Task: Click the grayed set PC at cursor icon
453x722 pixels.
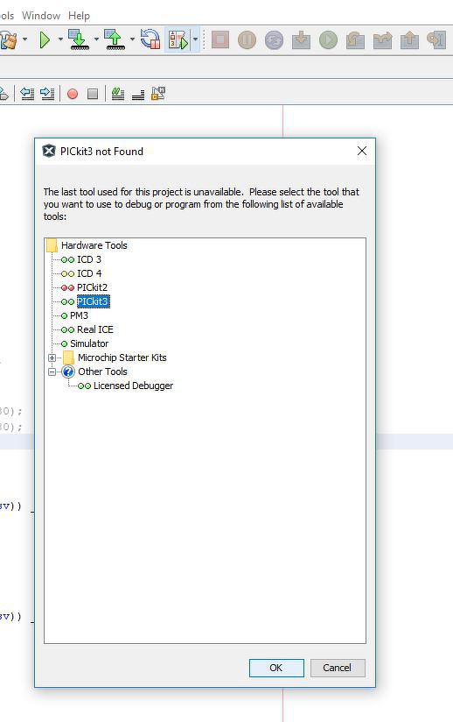Action: pyautogui.click(x=436, y=39)
